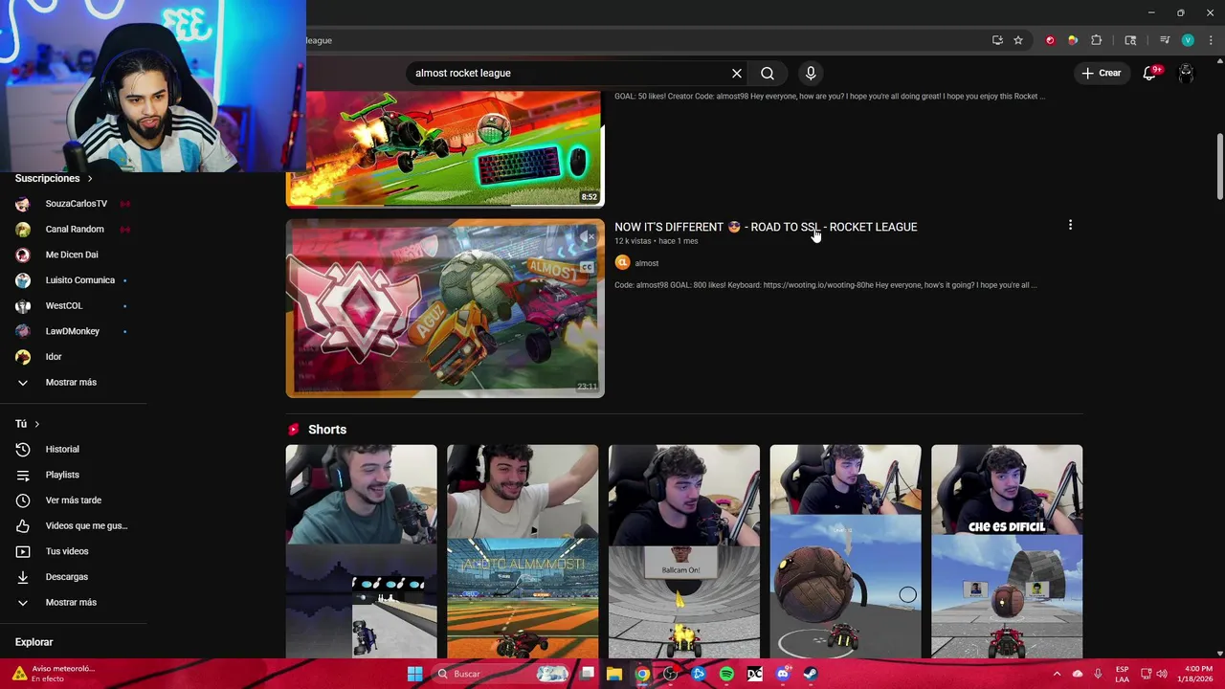Open the CHE ES DIFICIL short
This screenshot has width=1225, height=689.
tap(1007, 552)
